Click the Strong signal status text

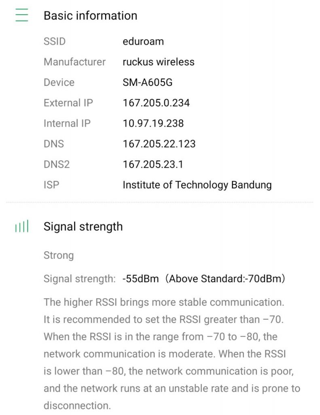pos(59,255)
